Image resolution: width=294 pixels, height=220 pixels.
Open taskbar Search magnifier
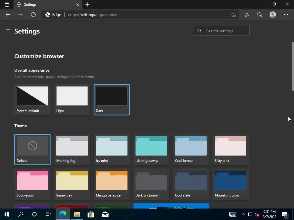coord(21,214)
